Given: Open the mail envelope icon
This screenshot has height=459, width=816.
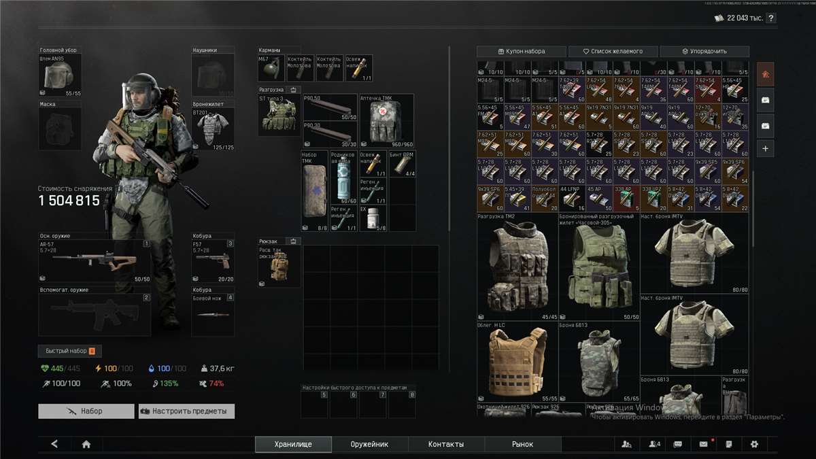Looking at the screenshot, I should pyautogui.click(x=704, y=444).
